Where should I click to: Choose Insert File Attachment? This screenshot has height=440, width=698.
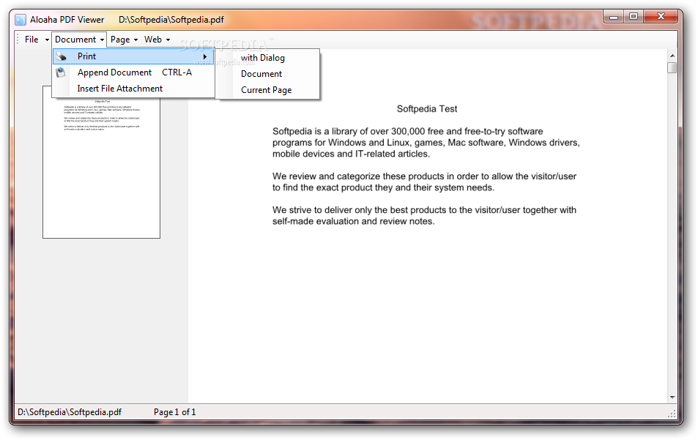[x=133, y=89]
